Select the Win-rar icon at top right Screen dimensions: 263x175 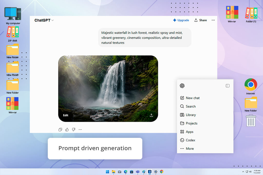click(232, 14)
